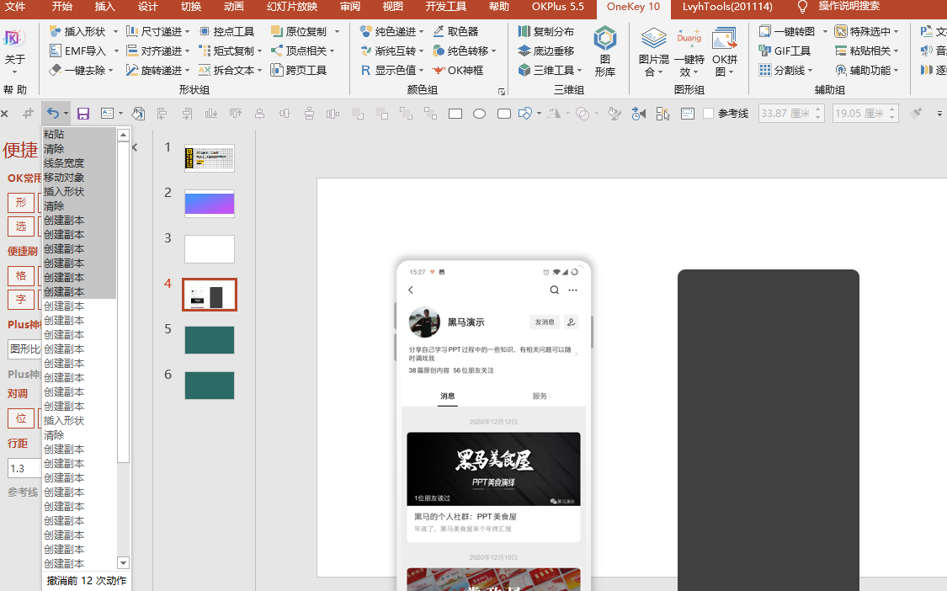
Task: Insert a rectangle from the quick toolbar
Action: pos(455,114)
